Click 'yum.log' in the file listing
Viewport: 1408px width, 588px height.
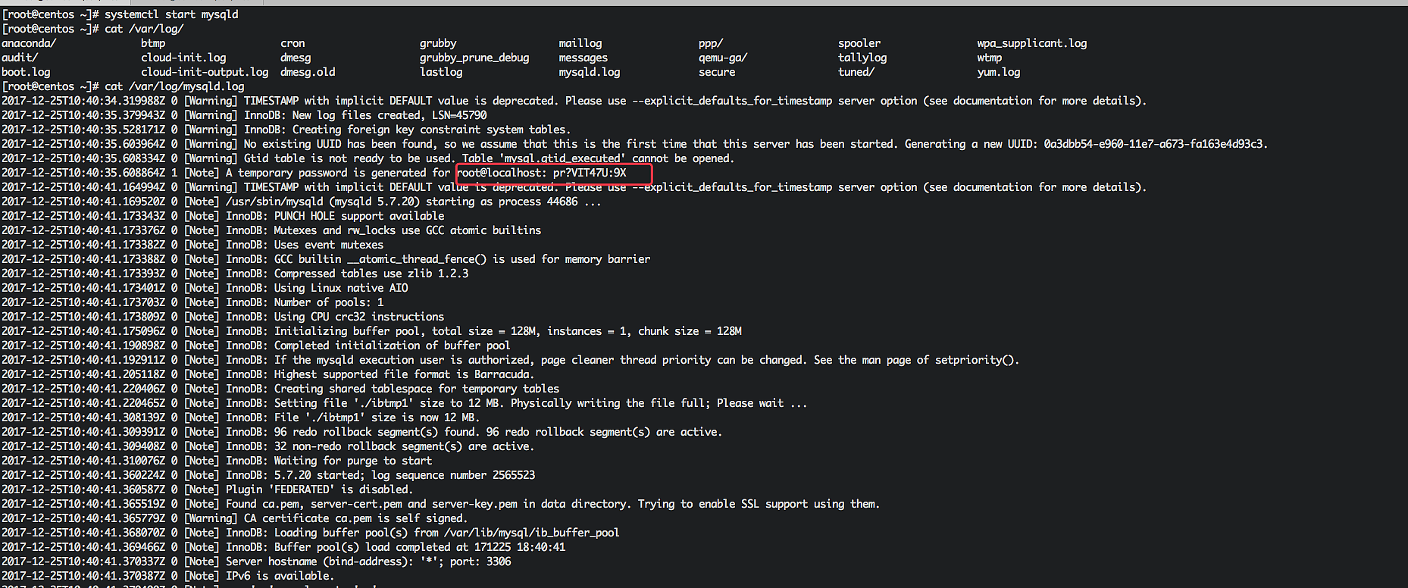[x=998, y=72]
